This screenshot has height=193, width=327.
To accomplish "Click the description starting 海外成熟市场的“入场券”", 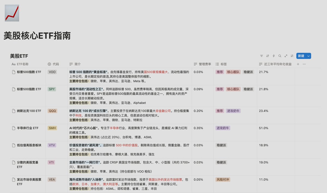I will [x=129, y=184].
